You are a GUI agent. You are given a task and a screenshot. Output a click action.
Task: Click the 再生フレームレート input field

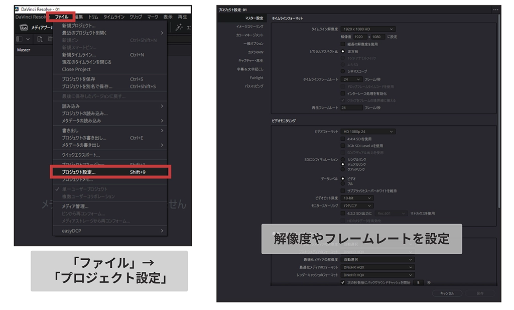pyautogui.click(x=351, y=108)
